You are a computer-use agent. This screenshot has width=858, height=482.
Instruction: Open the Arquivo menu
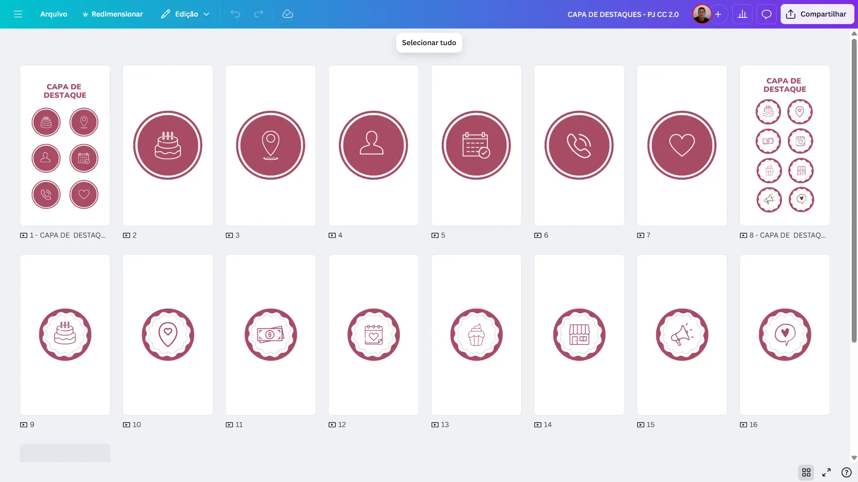click(x=54, y=14)
